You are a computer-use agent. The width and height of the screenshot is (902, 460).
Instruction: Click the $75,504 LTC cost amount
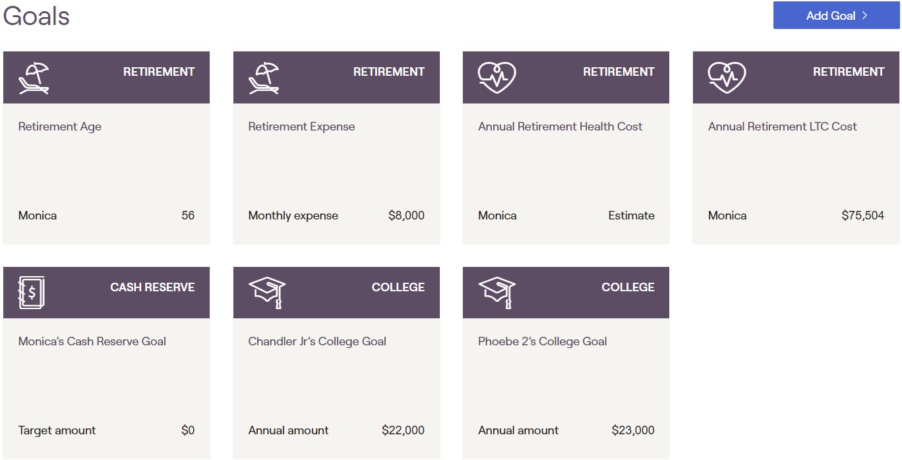(x=862, y=216)
